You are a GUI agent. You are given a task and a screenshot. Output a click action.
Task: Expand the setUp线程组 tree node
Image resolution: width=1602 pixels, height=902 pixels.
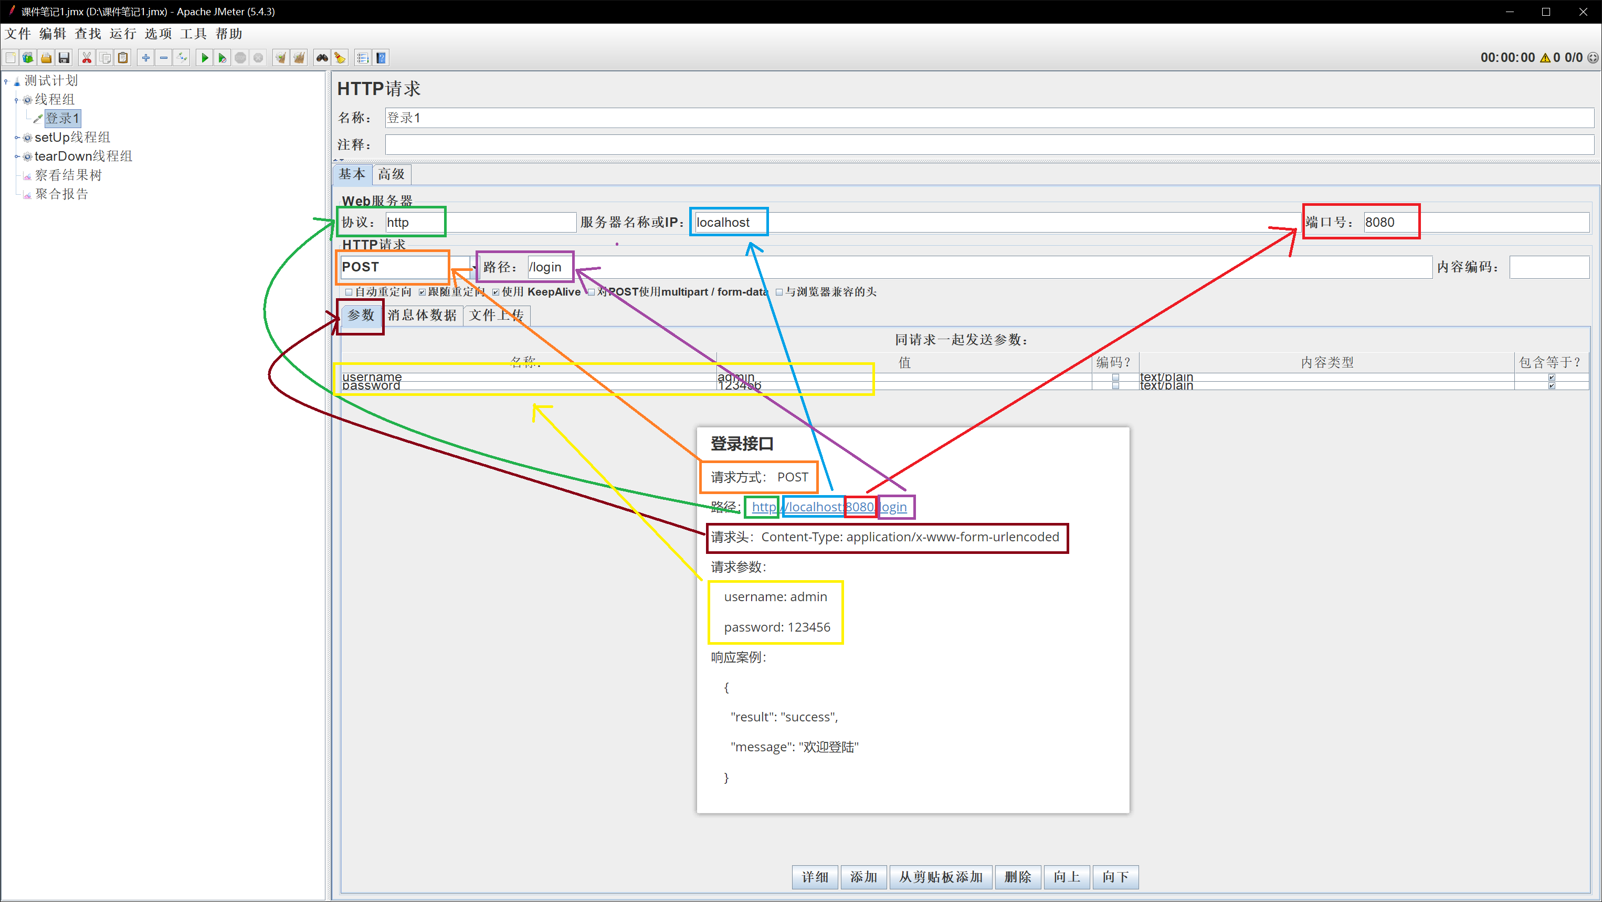(17, 138)
